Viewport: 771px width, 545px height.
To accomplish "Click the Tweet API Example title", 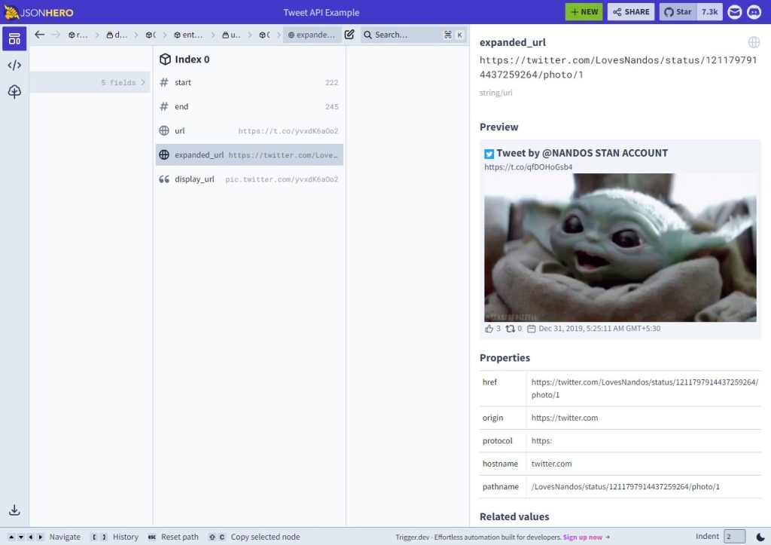I will (x=322, y=12).
